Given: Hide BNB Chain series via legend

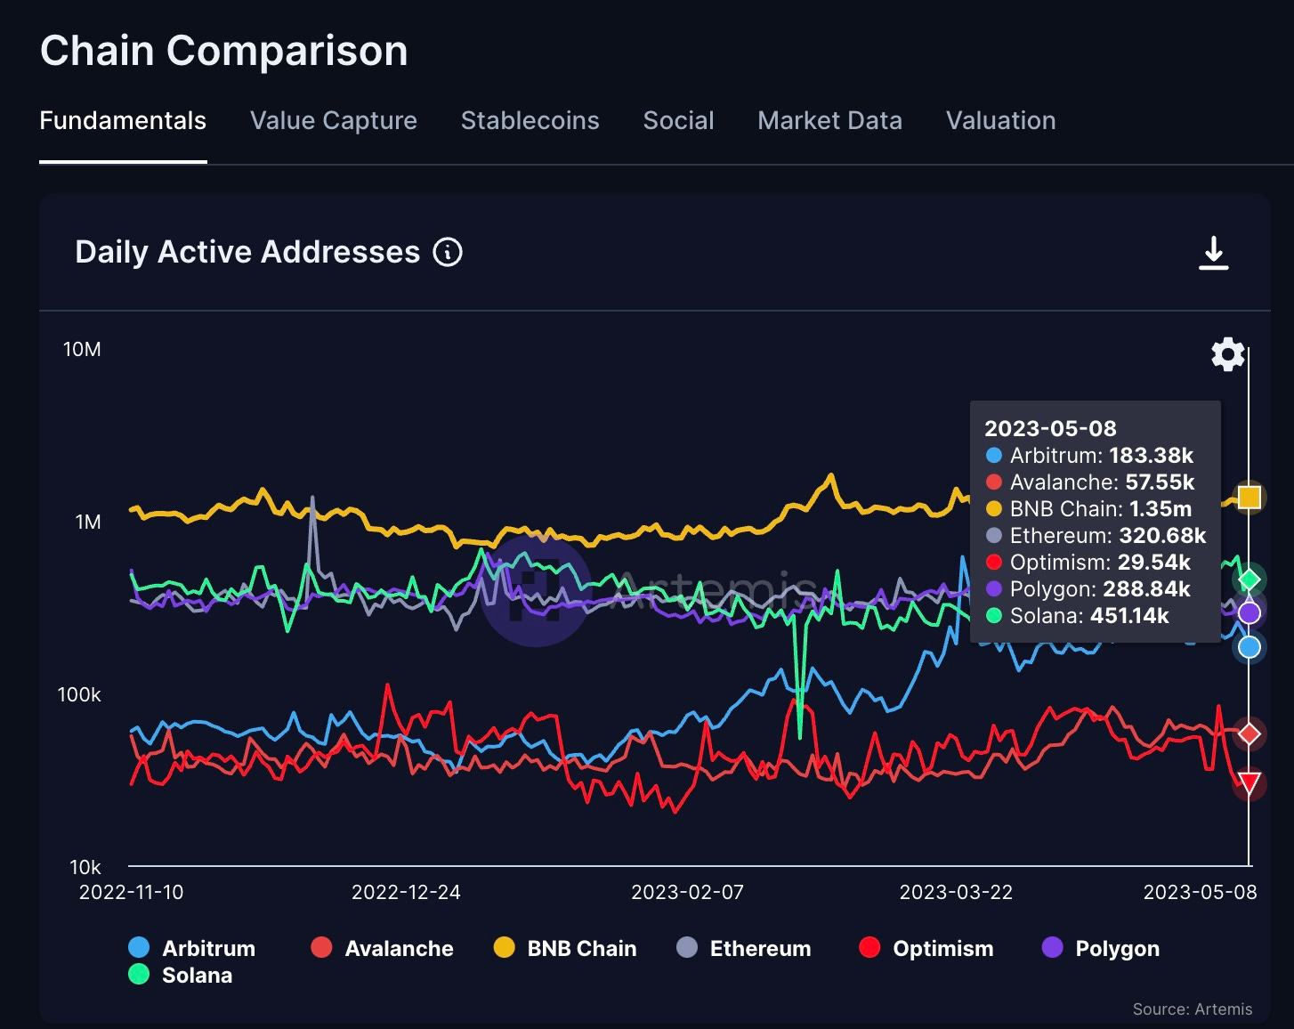Looking at the screenshot, I should [566, 948].
